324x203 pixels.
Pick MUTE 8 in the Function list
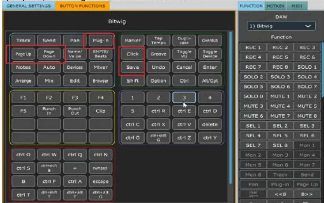pyautogui.click(x=307, y=116)
